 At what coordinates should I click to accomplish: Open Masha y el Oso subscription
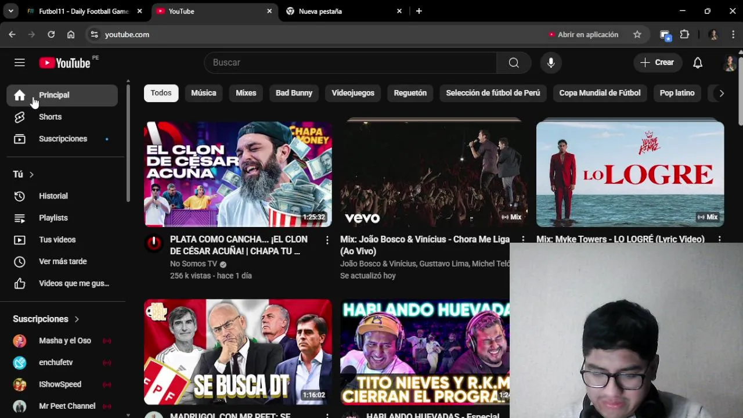coord(62,341)
